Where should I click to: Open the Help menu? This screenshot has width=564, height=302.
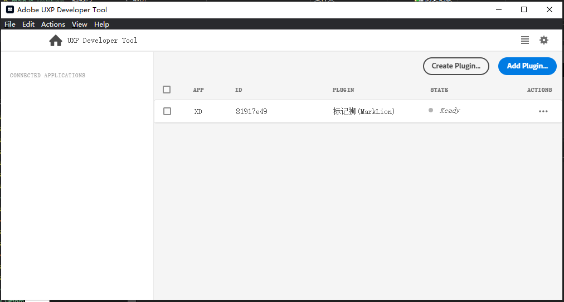[101, 24]
